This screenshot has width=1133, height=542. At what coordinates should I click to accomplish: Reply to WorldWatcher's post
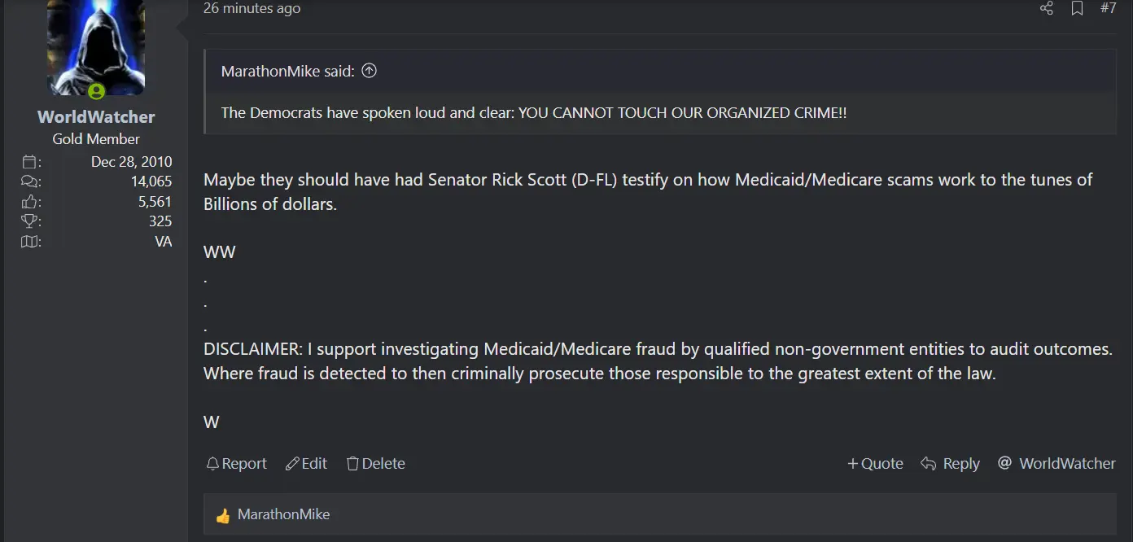click(x=950, y=464)
